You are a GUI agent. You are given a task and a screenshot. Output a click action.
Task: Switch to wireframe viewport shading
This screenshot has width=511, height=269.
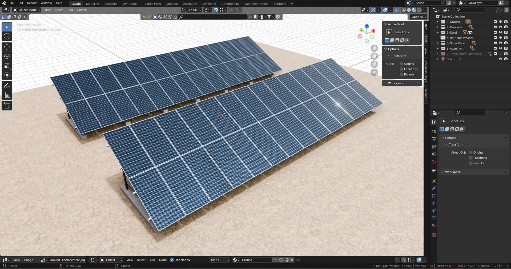pos(404,10)
